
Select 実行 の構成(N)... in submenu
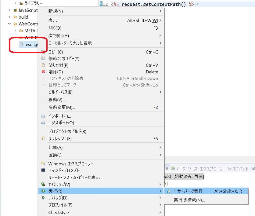tap(206, 200)
